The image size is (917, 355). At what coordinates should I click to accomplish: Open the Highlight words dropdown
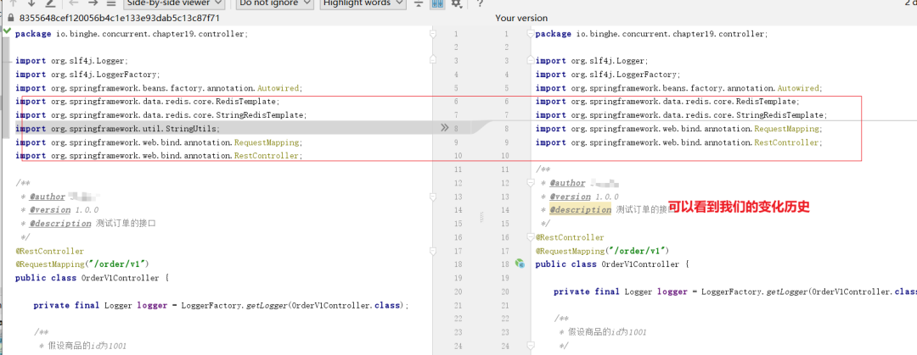tap(363, 3)
